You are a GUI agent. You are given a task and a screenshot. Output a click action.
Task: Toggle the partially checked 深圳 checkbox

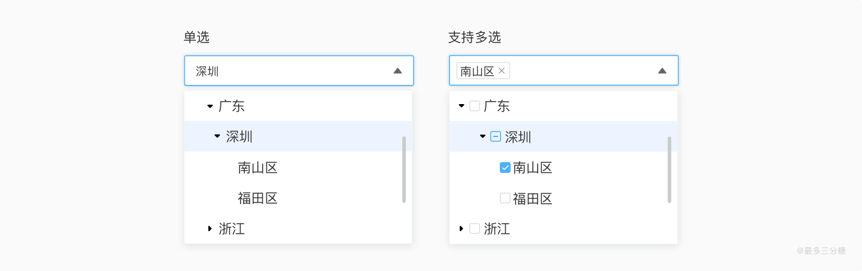coord(496,137)
